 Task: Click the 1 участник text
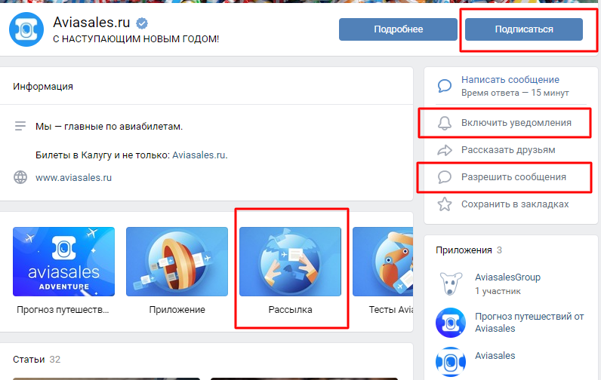(x=498, y=291)
